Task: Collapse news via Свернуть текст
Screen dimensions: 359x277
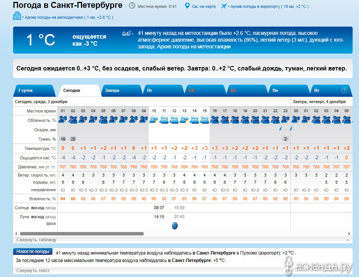Action: click(33, 271)
